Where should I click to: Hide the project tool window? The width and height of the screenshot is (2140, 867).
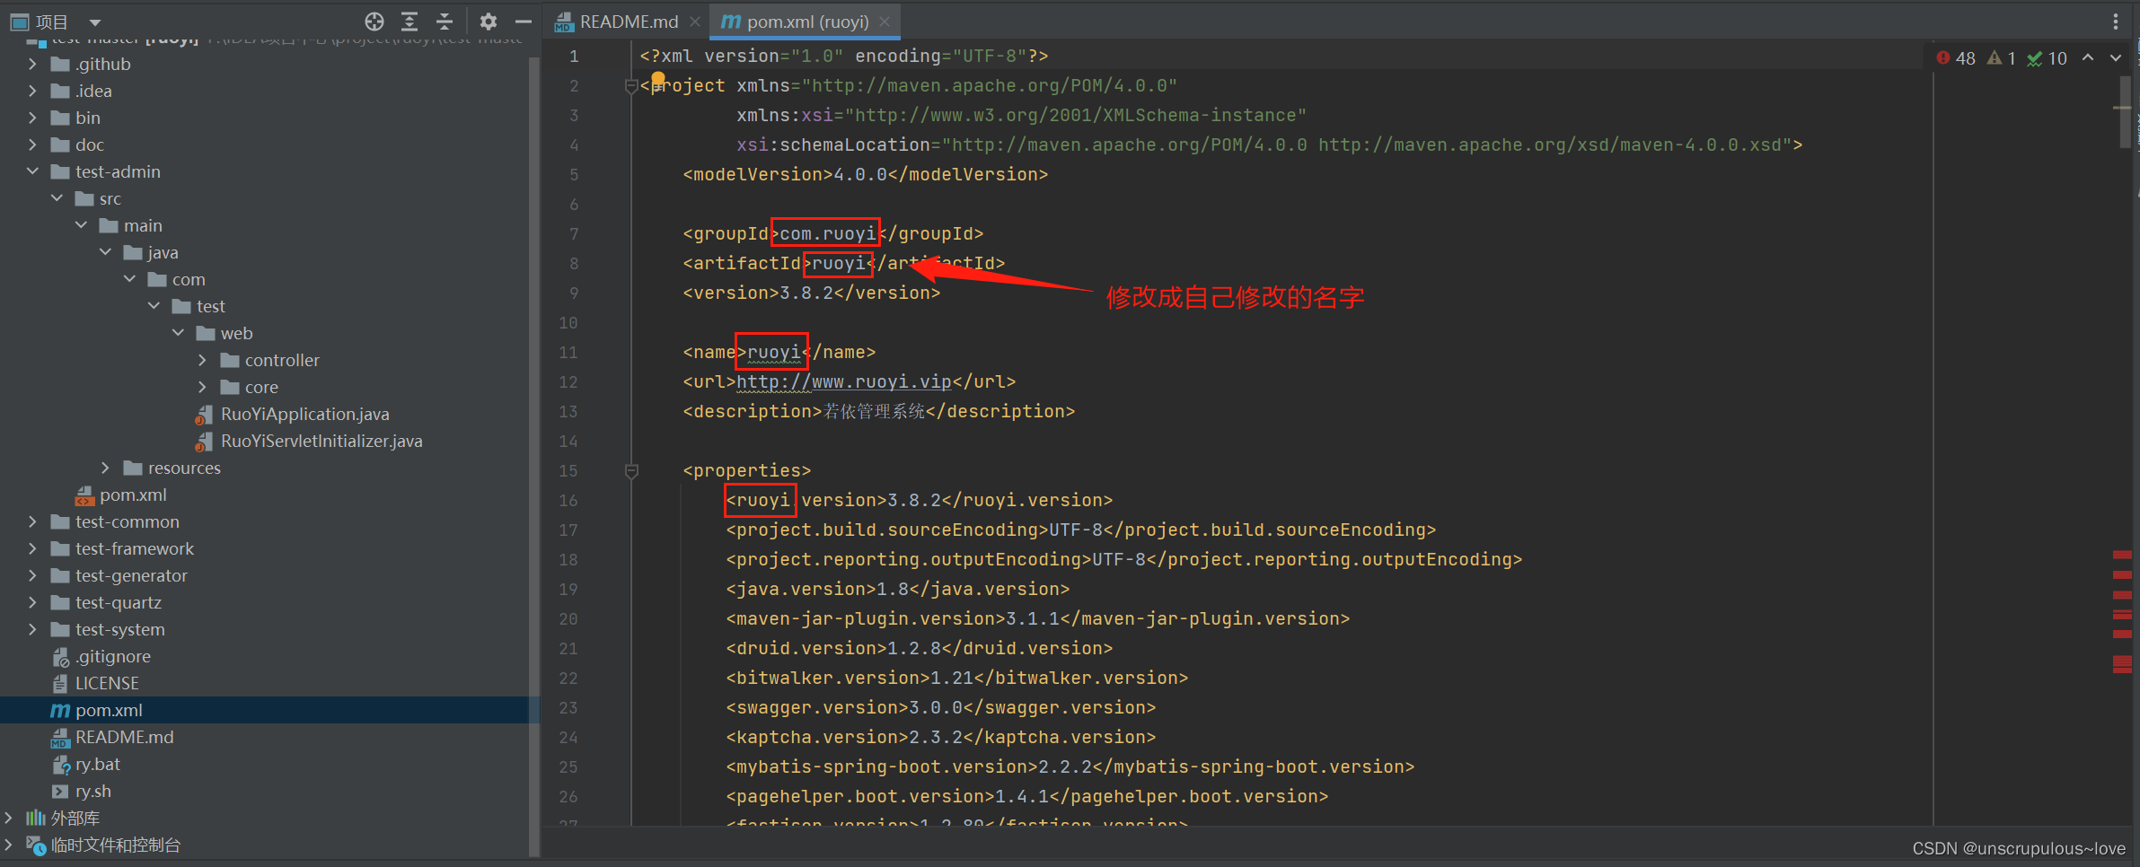tap(524, 22)
